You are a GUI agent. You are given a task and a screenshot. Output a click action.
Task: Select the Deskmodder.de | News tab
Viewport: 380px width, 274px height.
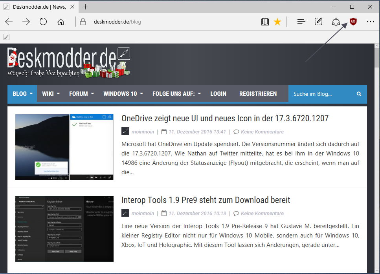pyautogui.click(x=39, y=7)
